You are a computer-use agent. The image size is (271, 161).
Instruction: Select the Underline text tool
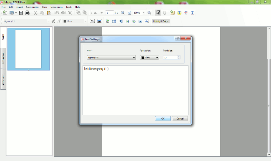(x=192, y=13)
